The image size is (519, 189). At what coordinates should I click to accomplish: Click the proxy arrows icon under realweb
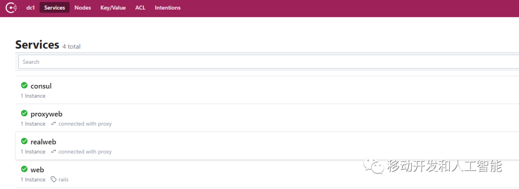click(x=54, y=152)
